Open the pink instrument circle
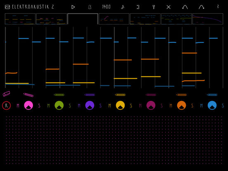The height and width of the screenshot is (171, 228). [x=28, y=105]
